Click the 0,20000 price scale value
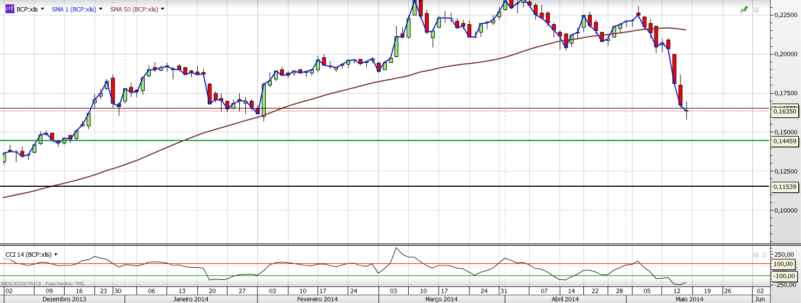Viewport: 801px width, 303px height. click(785, 54)
